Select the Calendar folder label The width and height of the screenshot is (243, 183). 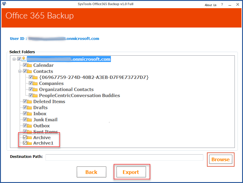tap(44, 65)
